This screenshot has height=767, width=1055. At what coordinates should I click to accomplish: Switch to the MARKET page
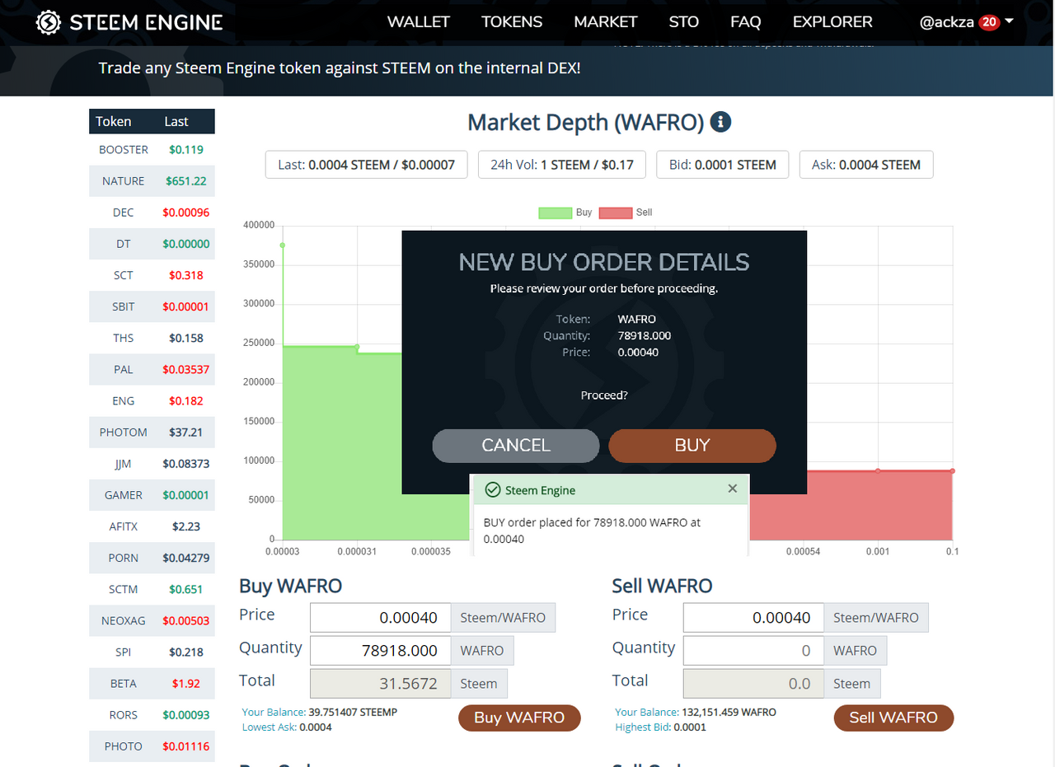coord(606,22)
